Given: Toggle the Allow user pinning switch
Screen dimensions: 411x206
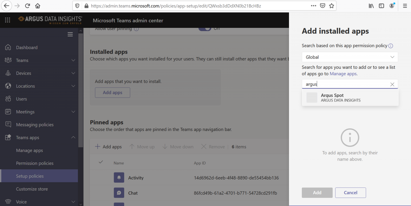Looking at the screenshot, I should (x=205, y=29).
